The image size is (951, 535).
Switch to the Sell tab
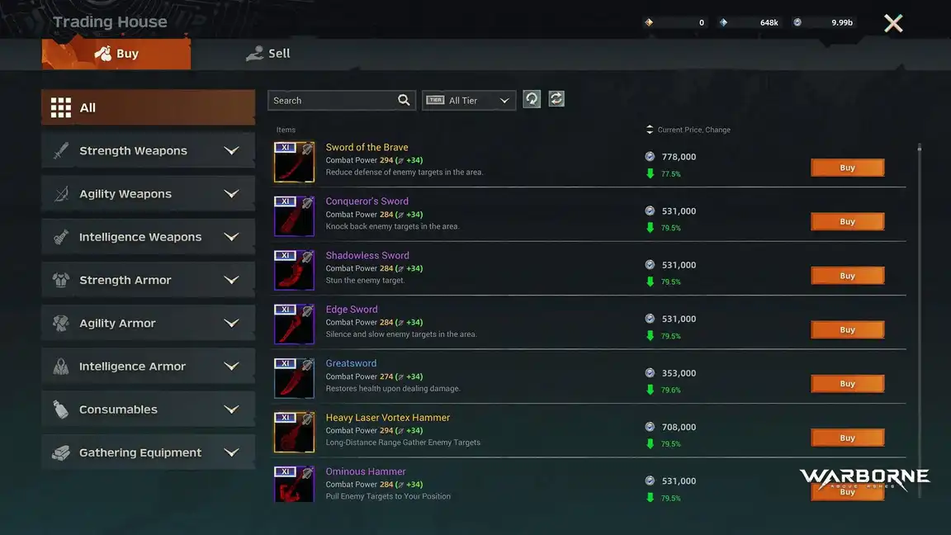point(269,54)
